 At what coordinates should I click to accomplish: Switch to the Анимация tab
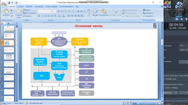pos(39,6)
